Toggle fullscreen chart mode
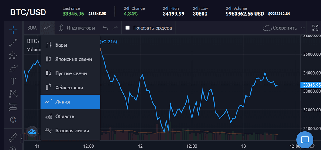 click(315, 28)
